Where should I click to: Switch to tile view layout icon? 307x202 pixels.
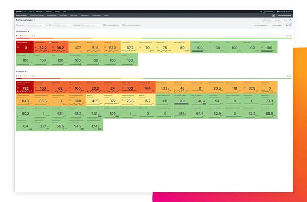290,25
